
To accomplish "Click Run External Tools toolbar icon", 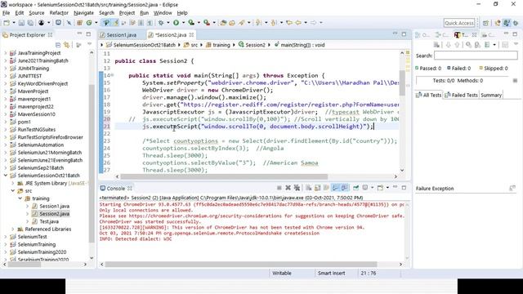I will click(x=207, y=23).
